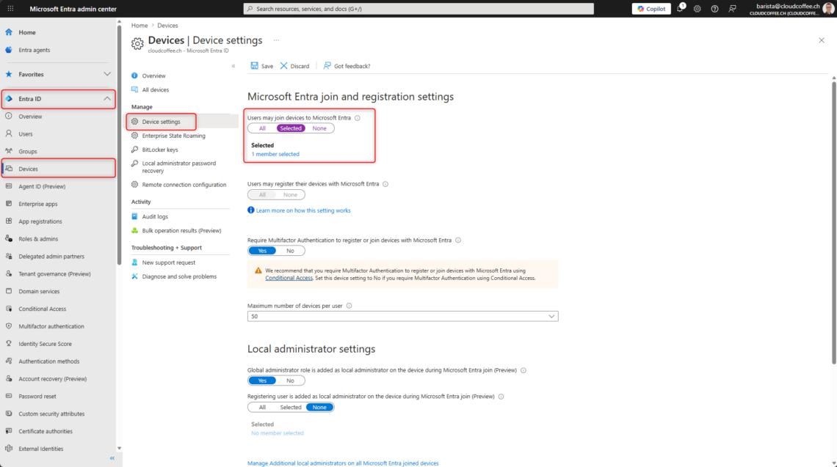Click the Users icon in sidebar
This screenshot has width=837, height=467.
[x=9, y=134]
